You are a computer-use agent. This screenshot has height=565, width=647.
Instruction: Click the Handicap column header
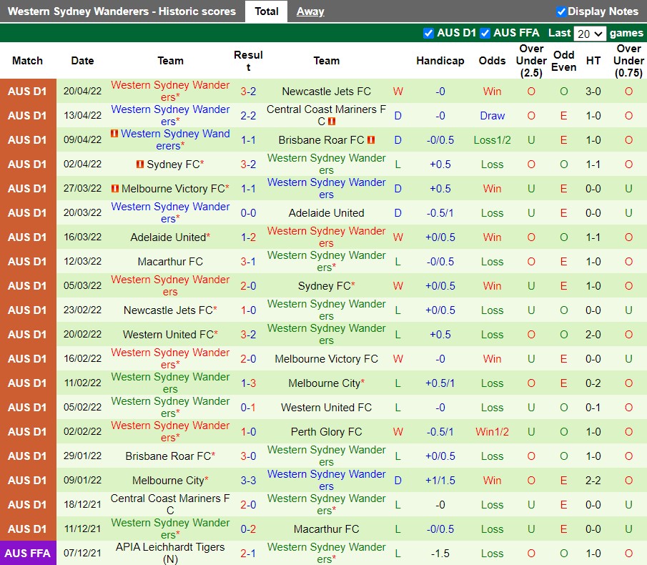pyautogui.click(x=440, y=61)
